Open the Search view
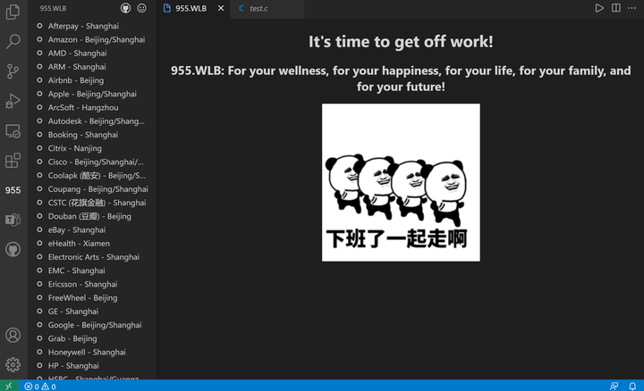 (x=13, y=41)
